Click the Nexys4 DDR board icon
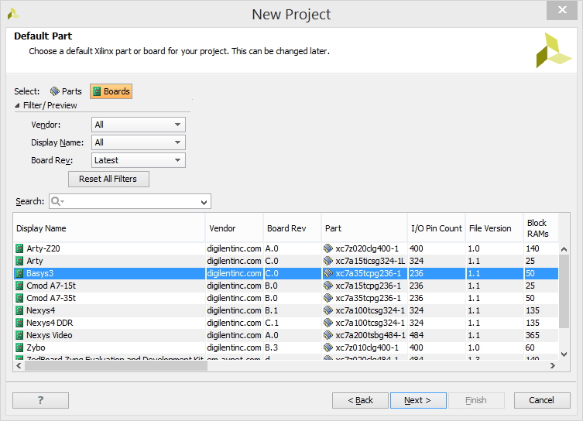This screenshot has height=421, width=583. 19,323
